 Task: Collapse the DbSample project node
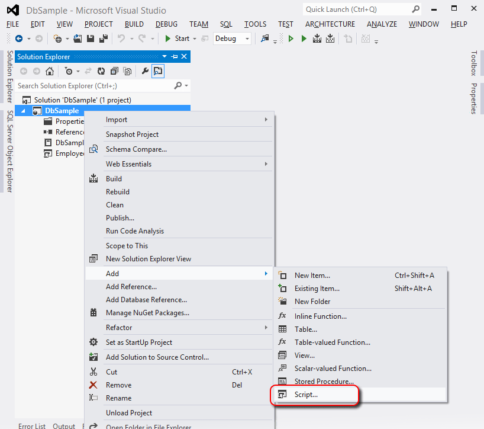[x=23, y=111]
